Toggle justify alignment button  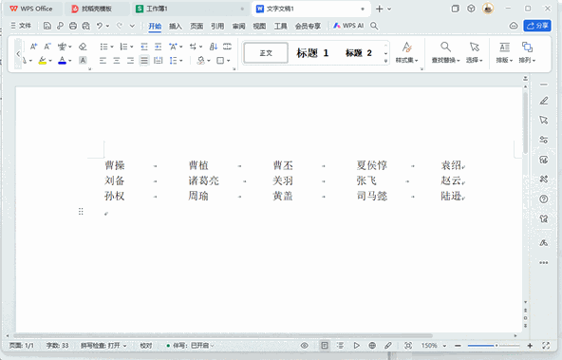click(x=144, y=61)
